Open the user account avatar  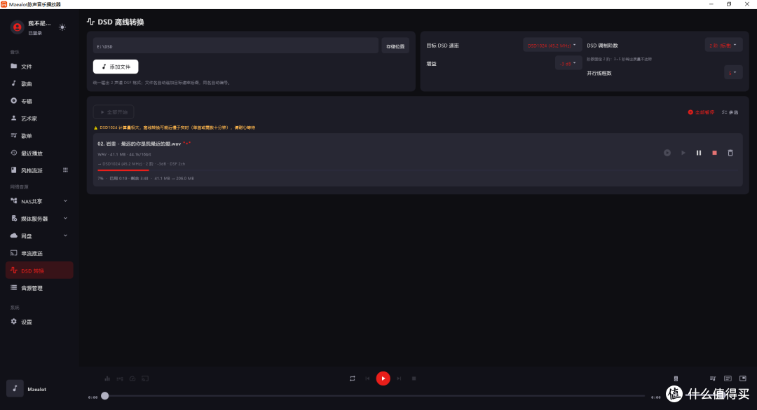coord(18,27)
